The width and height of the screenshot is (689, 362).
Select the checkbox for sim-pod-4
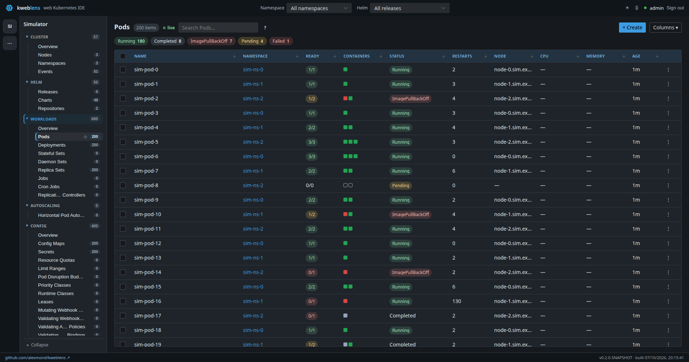(x=123, y=127)
